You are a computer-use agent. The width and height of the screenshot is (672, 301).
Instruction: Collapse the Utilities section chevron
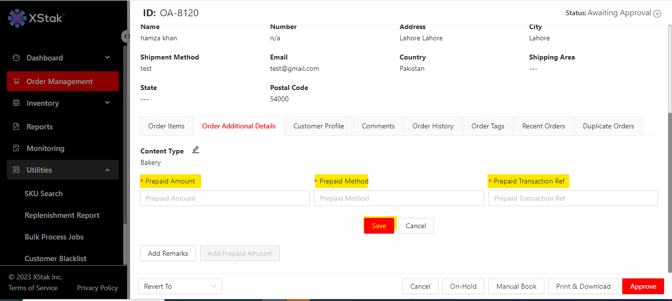tap(107, 170)
